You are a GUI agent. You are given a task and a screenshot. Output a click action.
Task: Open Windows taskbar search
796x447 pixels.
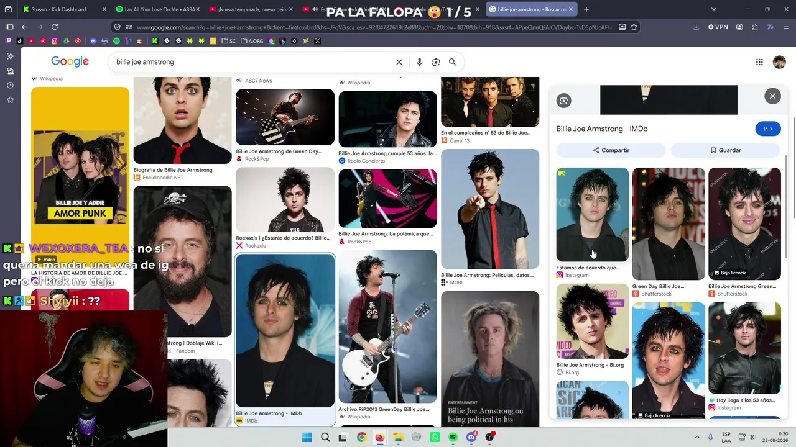coord(325,438)
